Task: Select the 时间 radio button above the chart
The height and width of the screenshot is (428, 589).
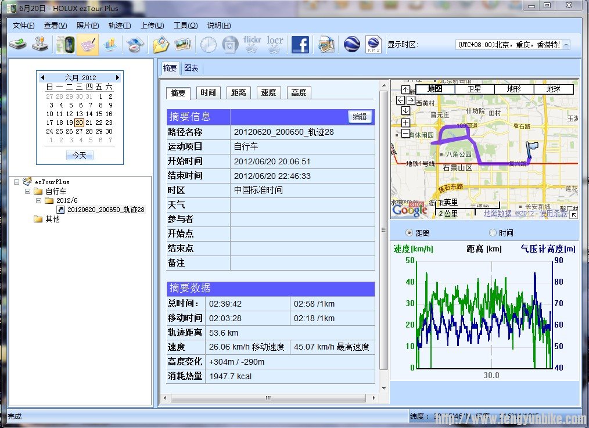Action: (492, 233)
